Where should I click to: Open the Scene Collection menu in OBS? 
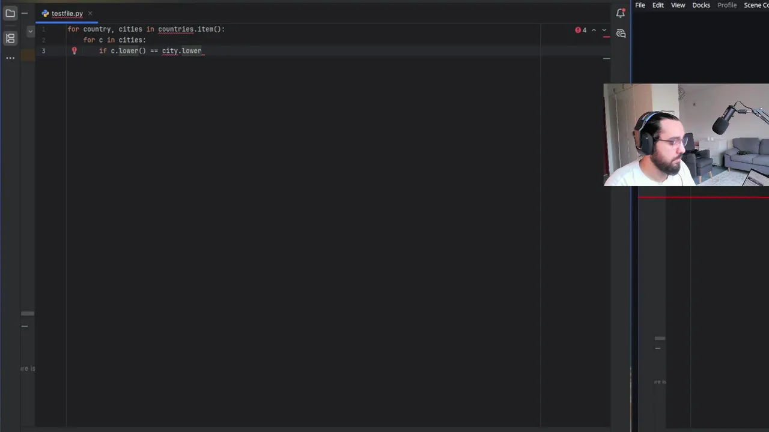756,5
